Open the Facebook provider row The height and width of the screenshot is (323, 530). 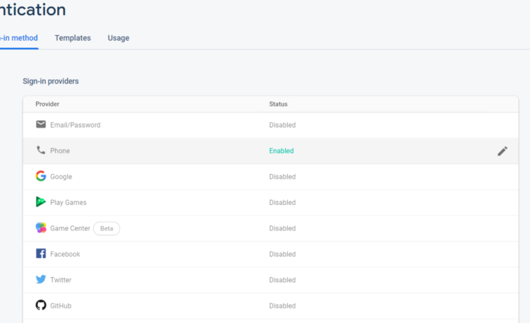(x=65, y=254)
